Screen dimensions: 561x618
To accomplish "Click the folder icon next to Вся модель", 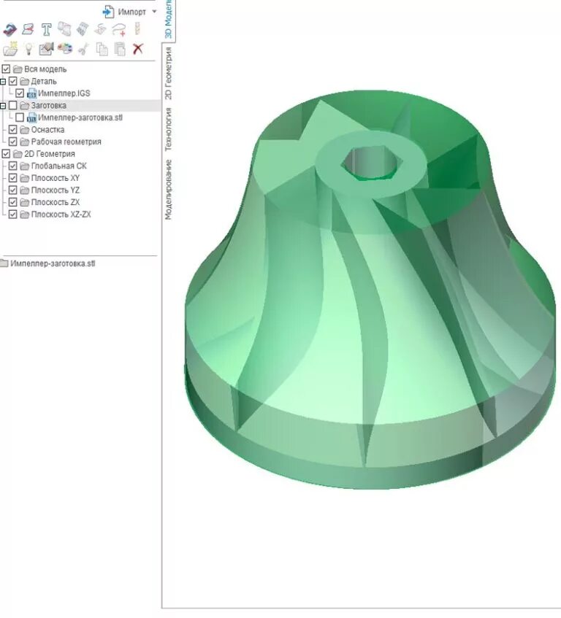I will (x=18, y=69).
